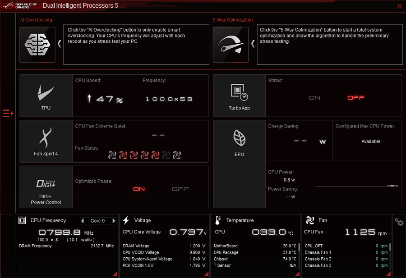Click the CPU_OPT fan row

point(346,246)
